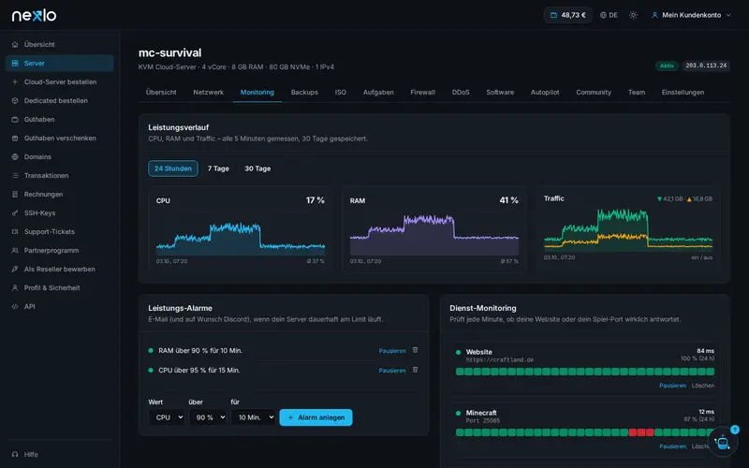This screenshot has width=749, height=468.
Task: Pause the Minecraft service monitor
Action: coord(672,446)
